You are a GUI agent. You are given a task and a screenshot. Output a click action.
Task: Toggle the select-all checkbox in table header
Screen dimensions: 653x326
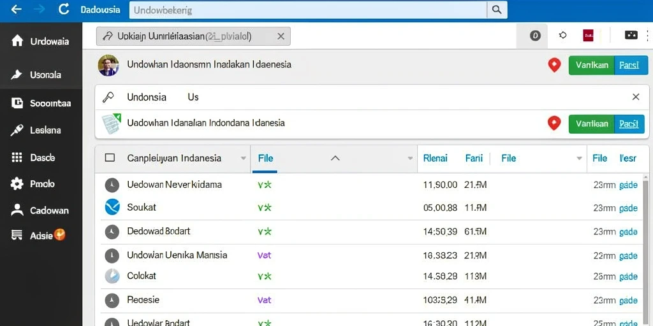point(110,158)
